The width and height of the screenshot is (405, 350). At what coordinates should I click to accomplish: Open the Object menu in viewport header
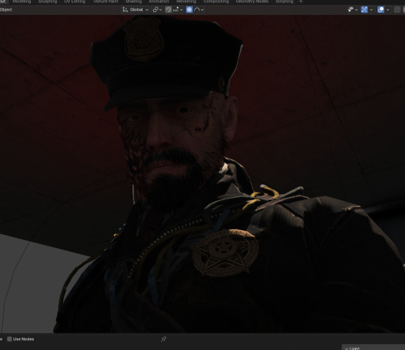tap(6, 10)
